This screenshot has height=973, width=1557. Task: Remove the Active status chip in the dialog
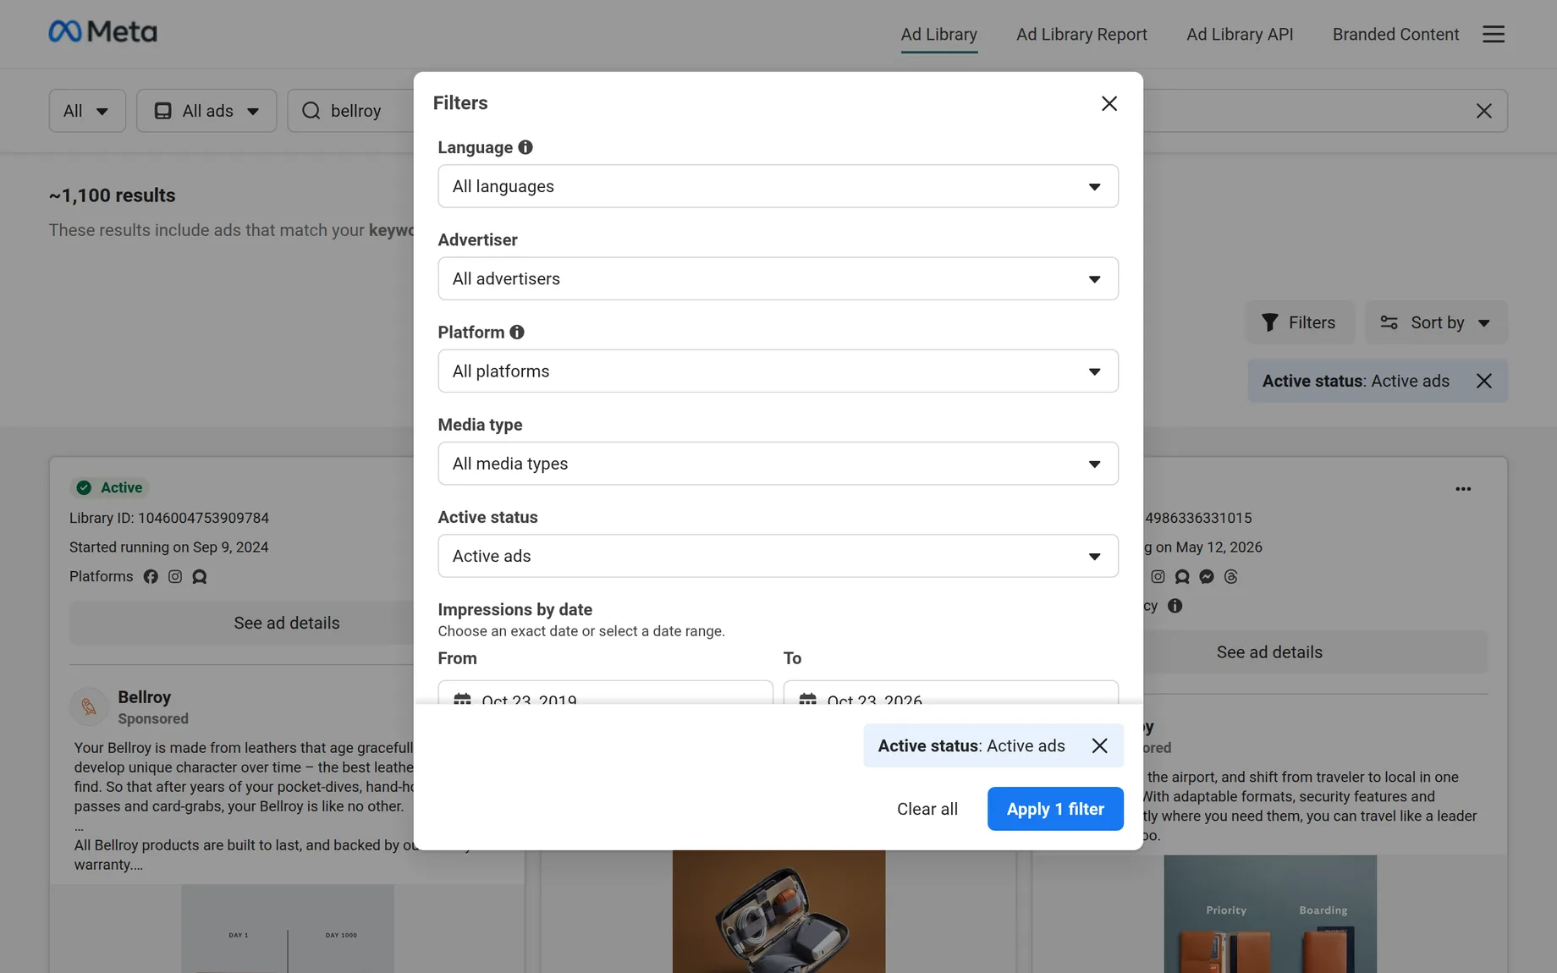(1099, 745)
